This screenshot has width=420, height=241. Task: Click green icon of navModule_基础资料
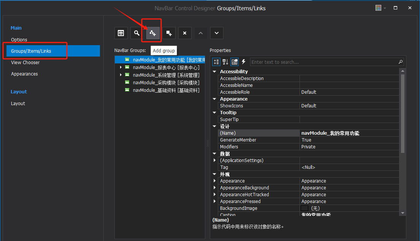pyautogui.click(x=127, y=90)
